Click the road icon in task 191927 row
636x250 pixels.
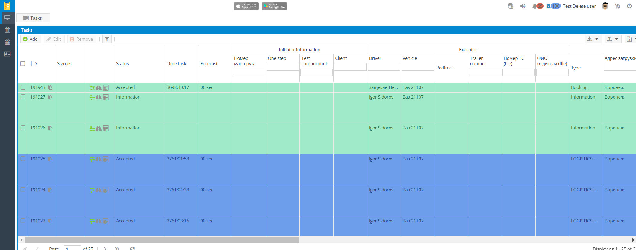point(99,97)
